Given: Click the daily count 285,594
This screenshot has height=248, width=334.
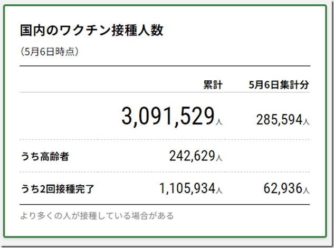Looking at the screenshot, I should click(280, 120).
